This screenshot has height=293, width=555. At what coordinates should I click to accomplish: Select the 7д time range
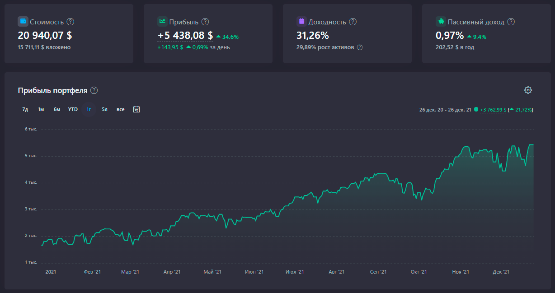pos(25,109)
